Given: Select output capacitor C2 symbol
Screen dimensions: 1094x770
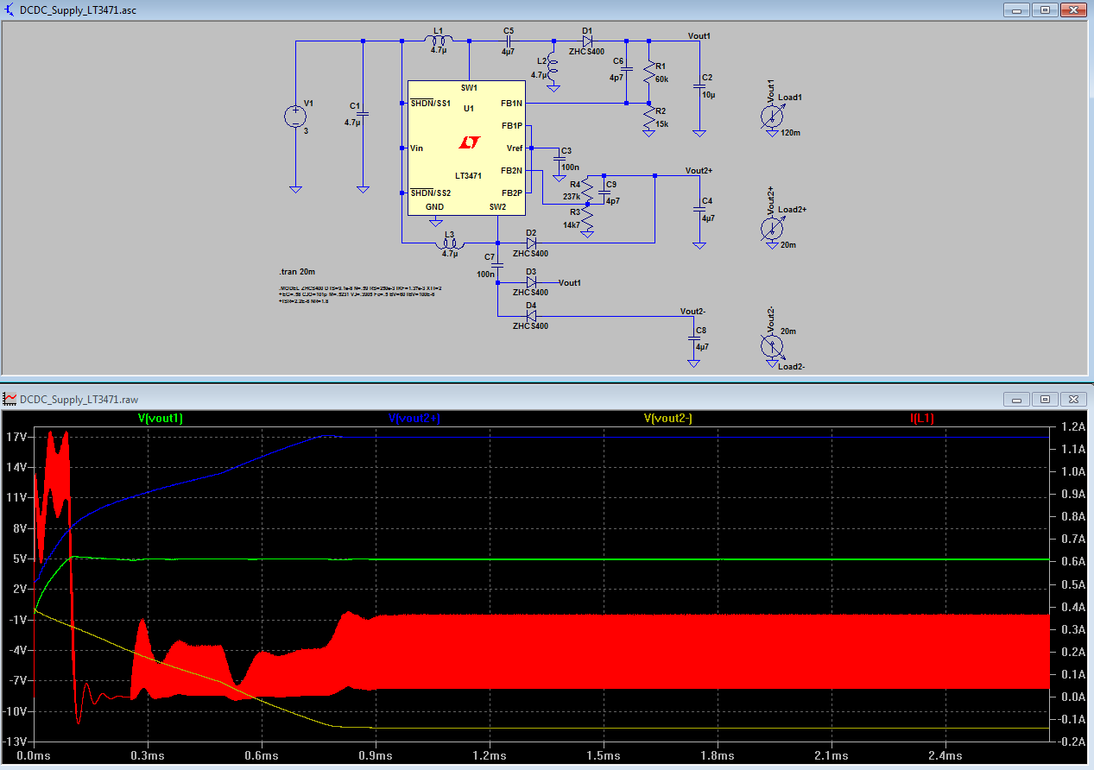Looking at the screenshot, I should coord(699,85).
